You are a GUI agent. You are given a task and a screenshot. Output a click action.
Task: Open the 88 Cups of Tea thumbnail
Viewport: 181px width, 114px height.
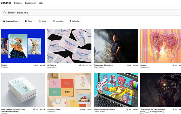[69, 90]
